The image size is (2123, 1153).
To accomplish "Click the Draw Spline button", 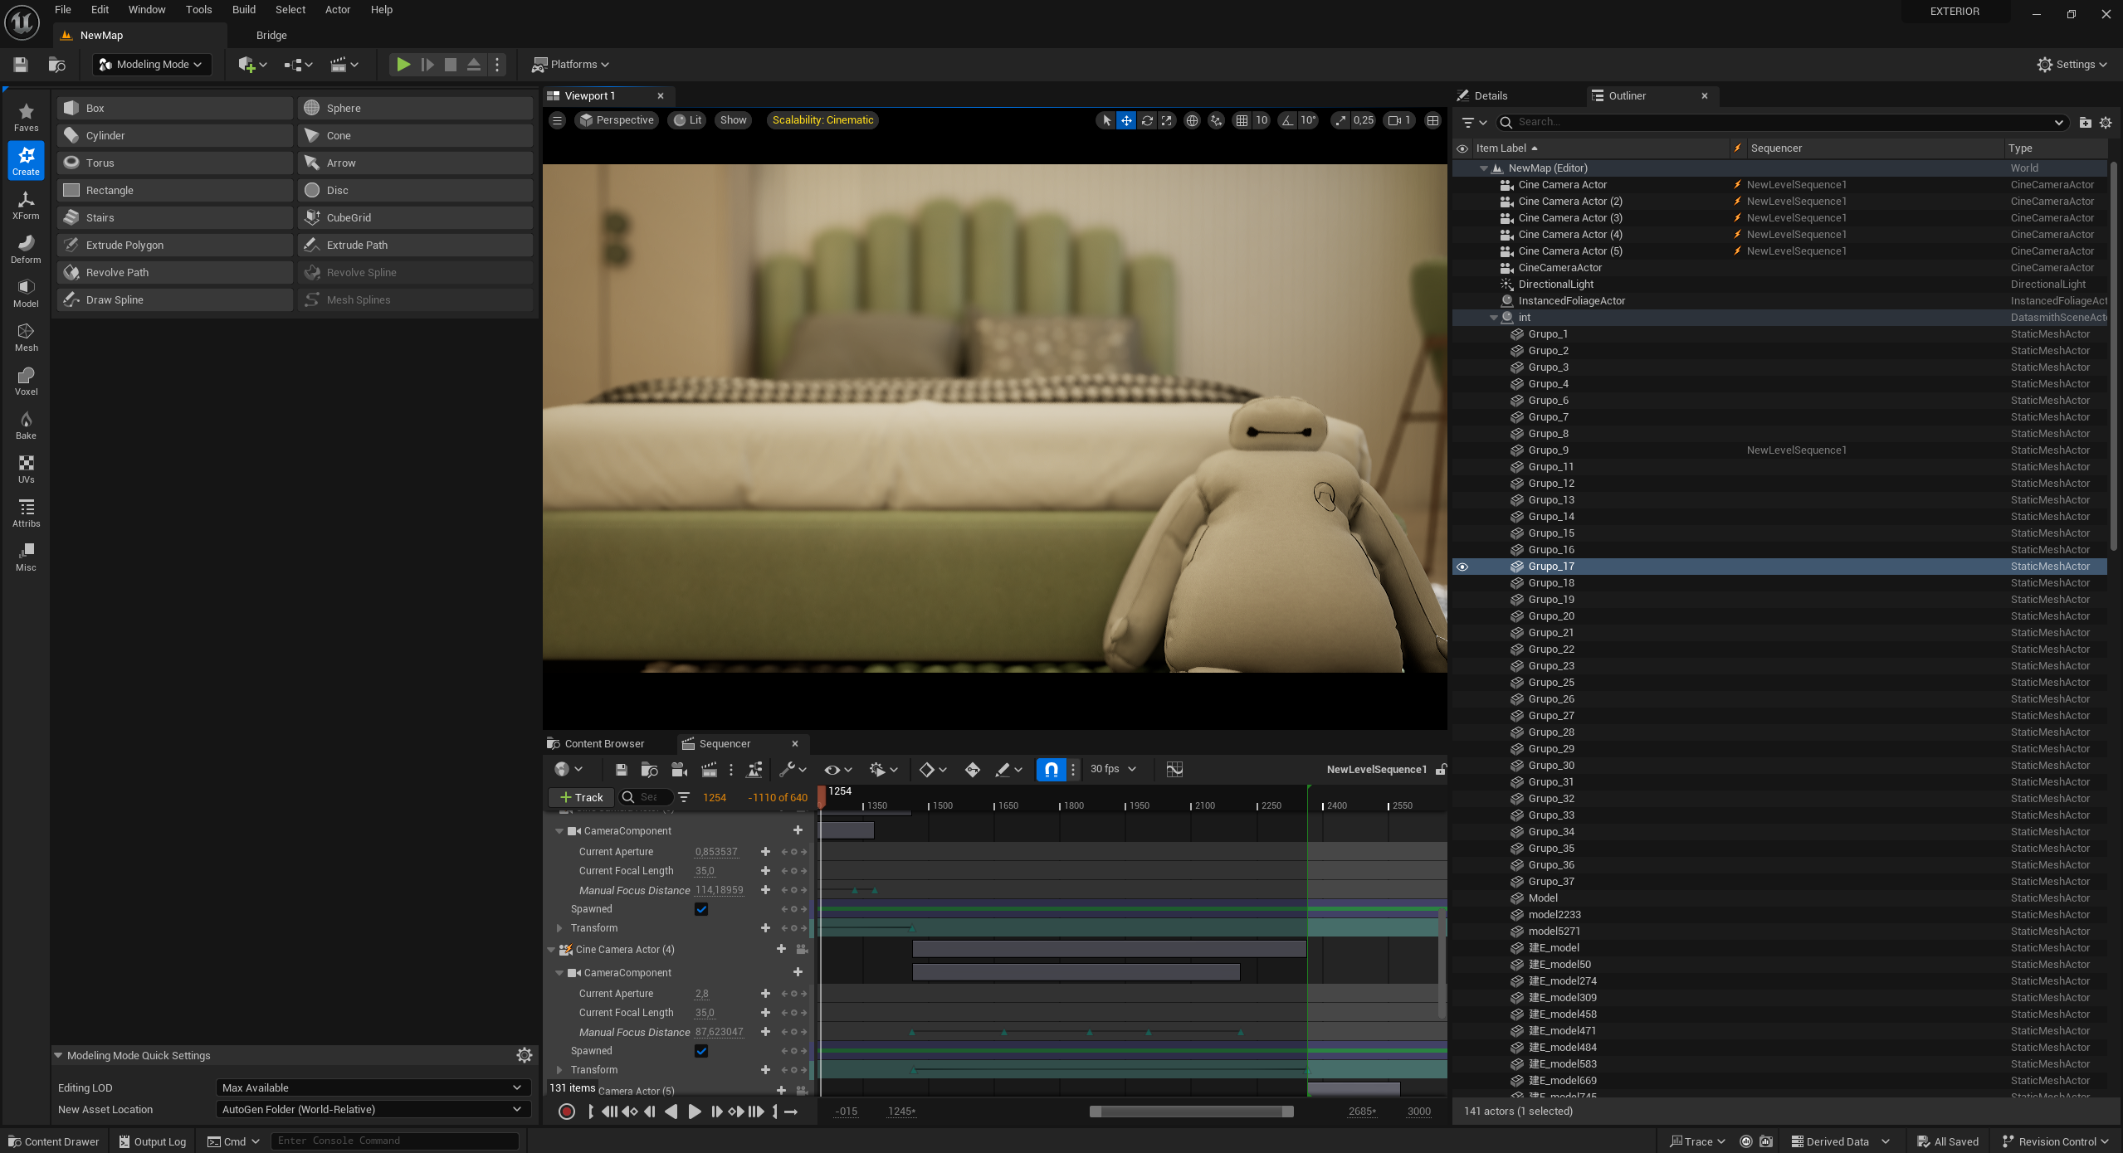I will (x=175, y=300).
